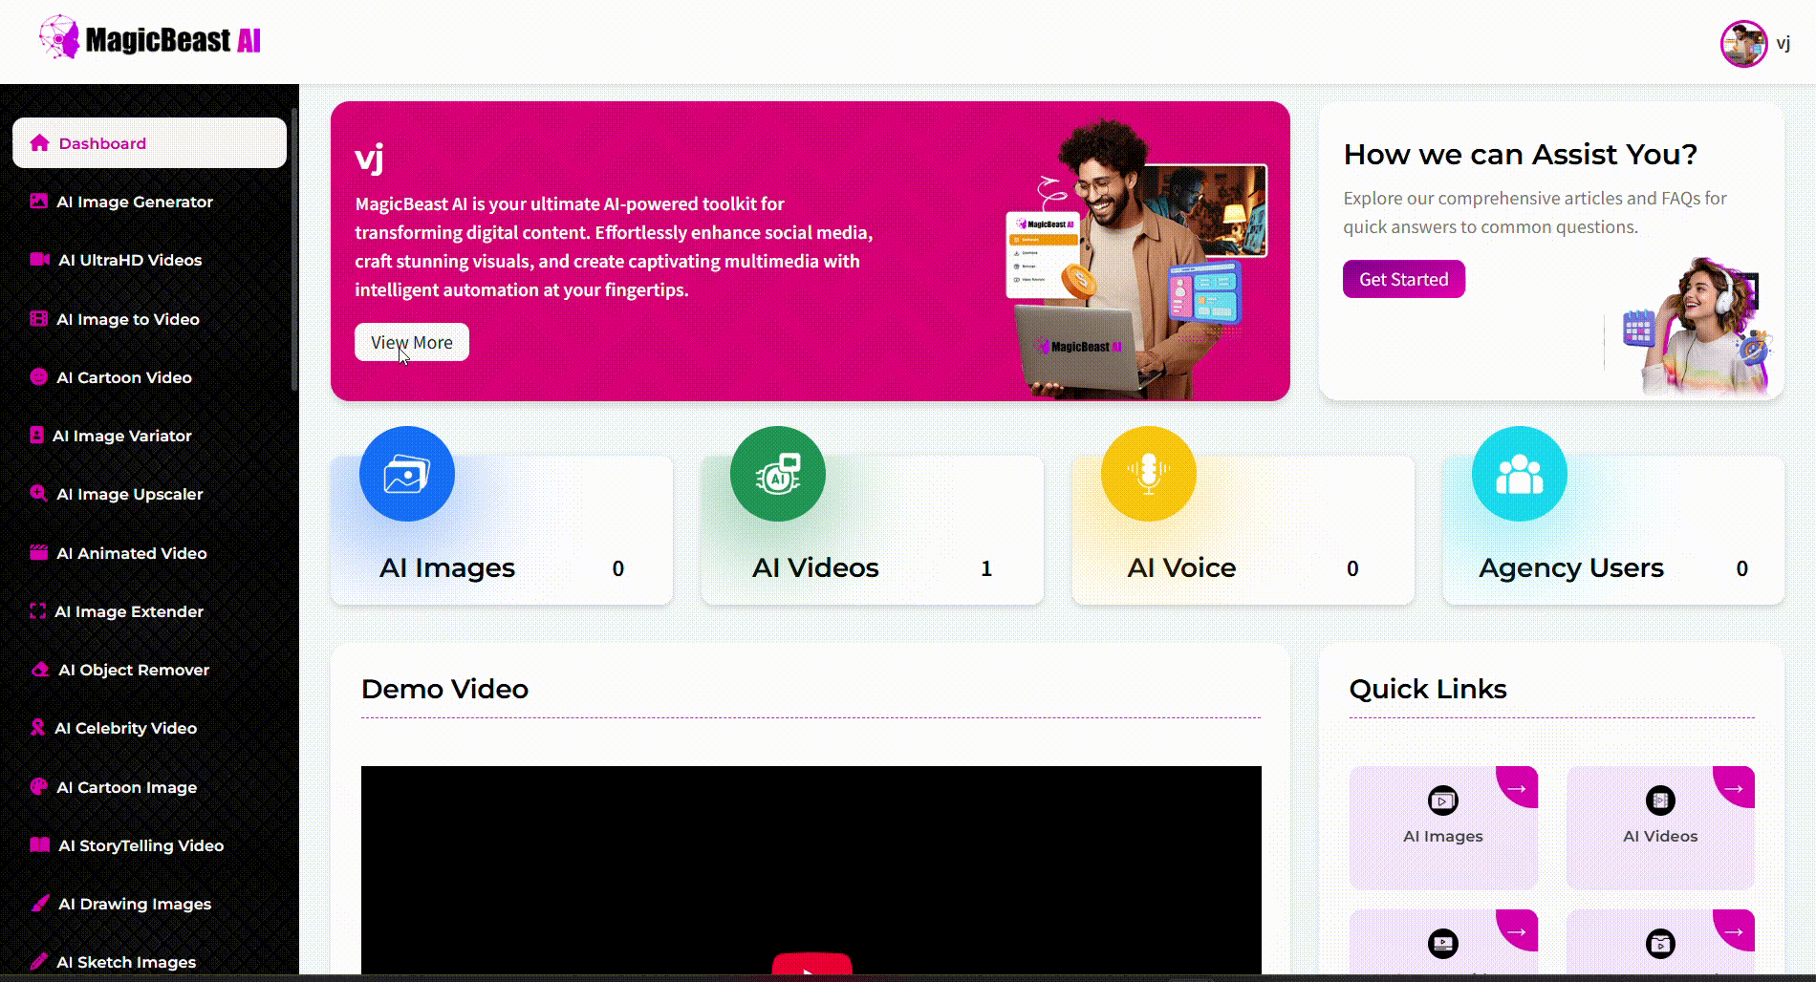
Task: Click the Get Started button
Action: pos(1403,279)
